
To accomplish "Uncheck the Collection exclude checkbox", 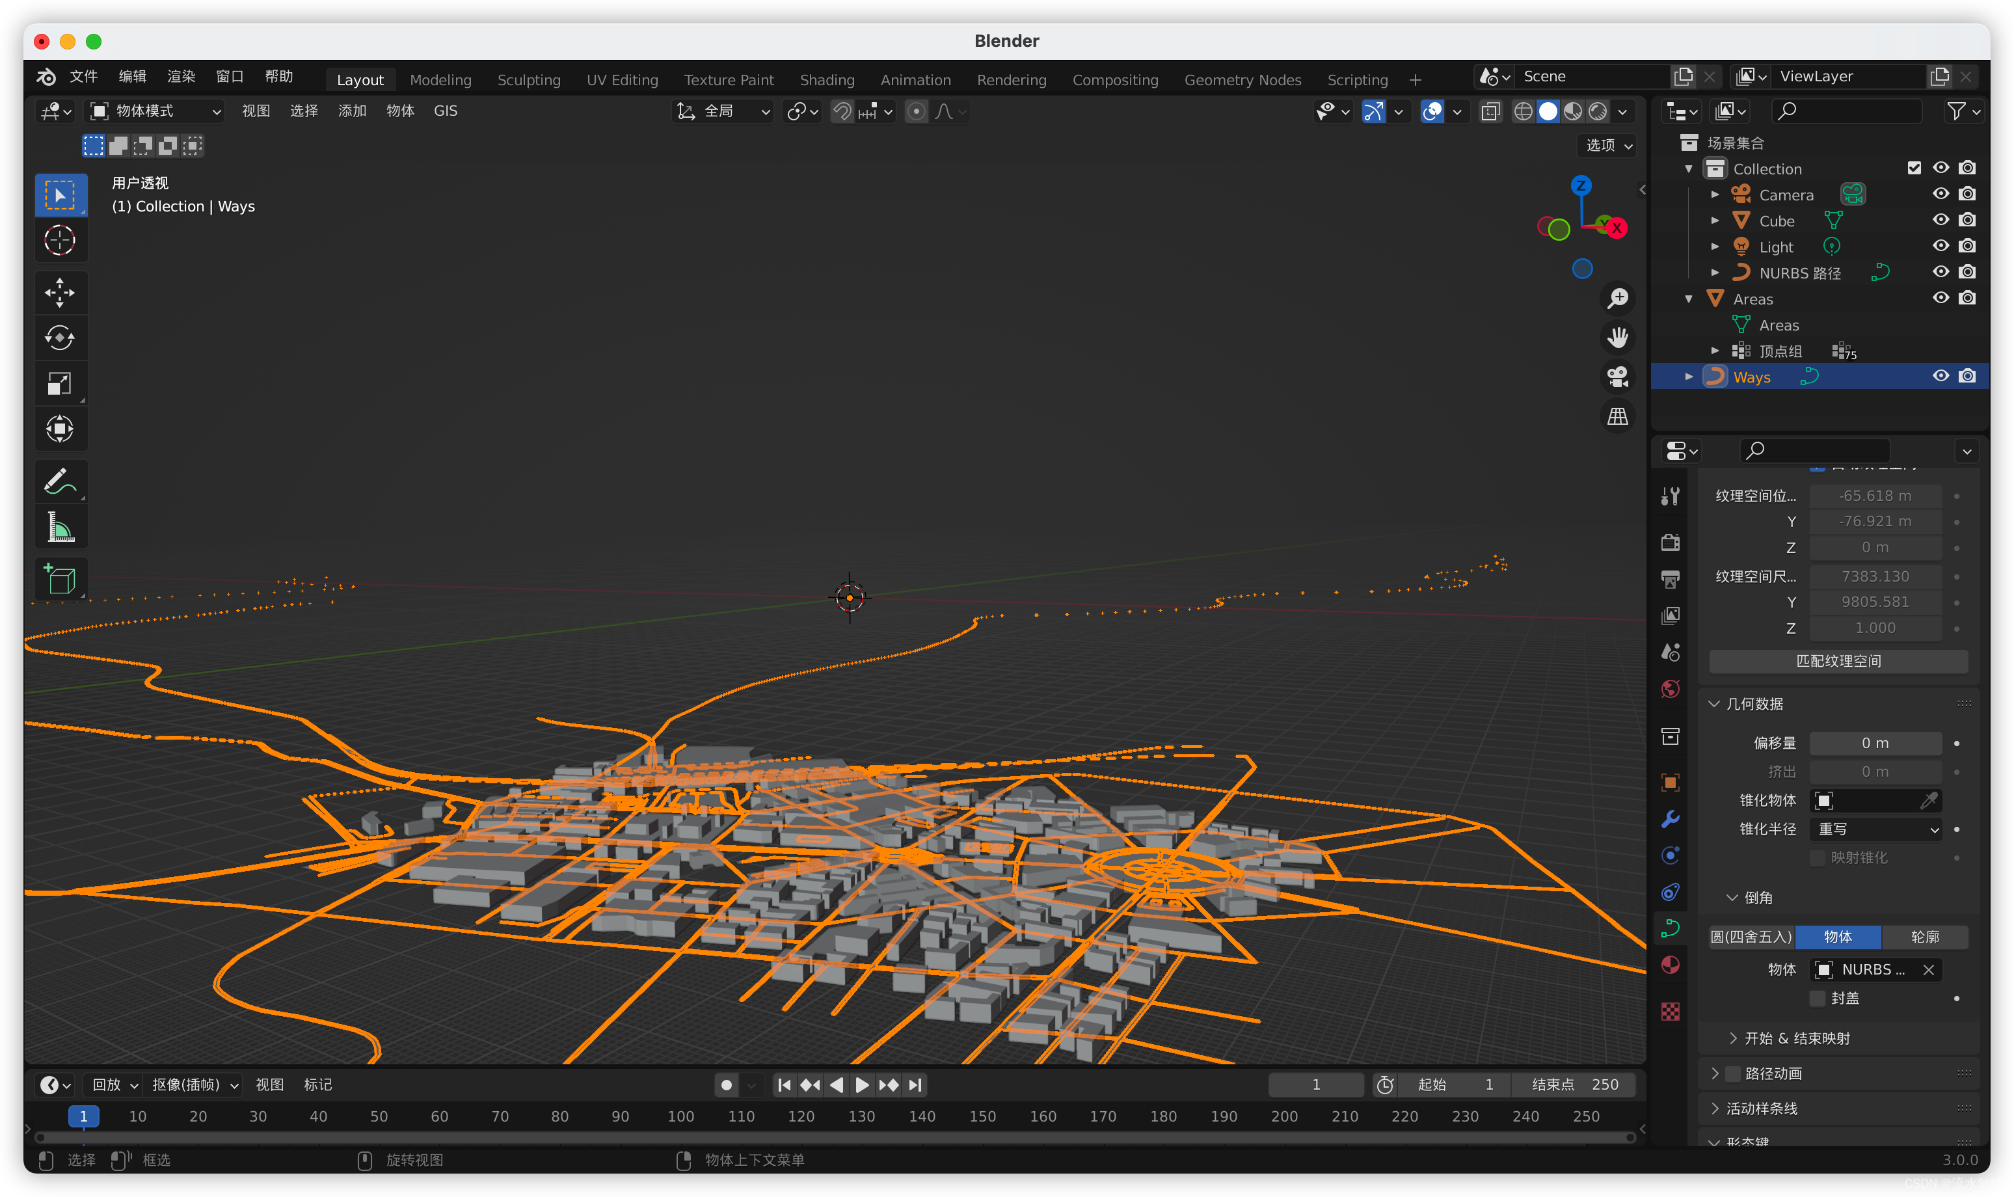I will click(1914, 168).
